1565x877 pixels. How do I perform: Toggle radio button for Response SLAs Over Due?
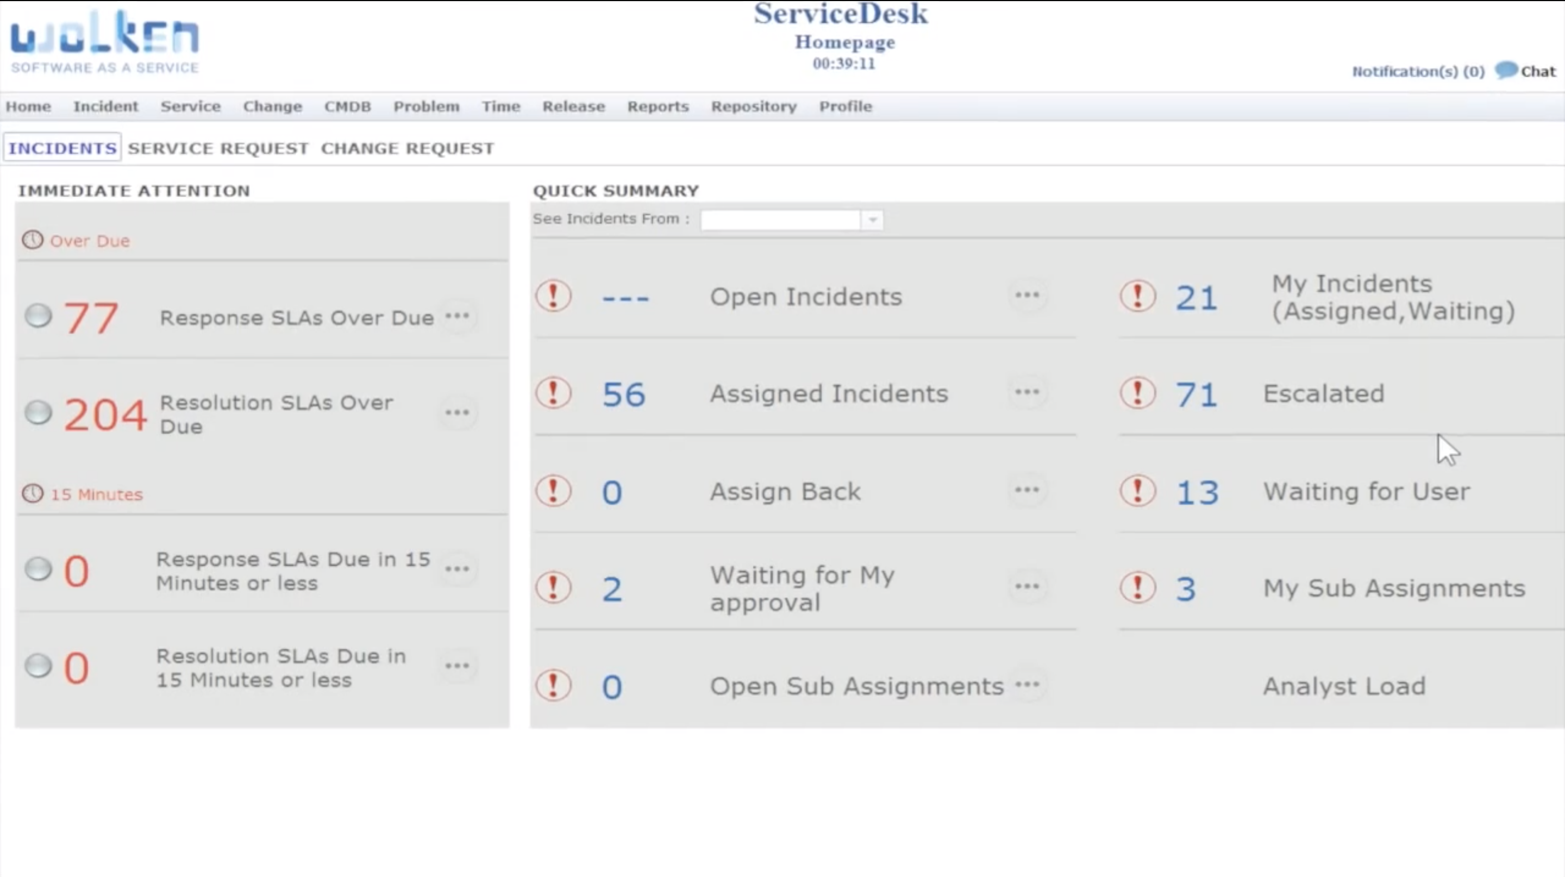[37, 316]
